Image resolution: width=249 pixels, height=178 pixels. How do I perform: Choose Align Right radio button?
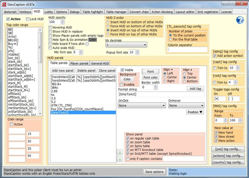tap(165, 81)
